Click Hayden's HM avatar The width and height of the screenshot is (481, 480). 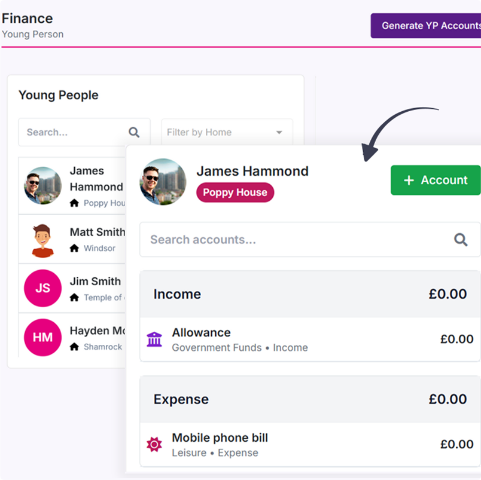[x=42, y=337]
